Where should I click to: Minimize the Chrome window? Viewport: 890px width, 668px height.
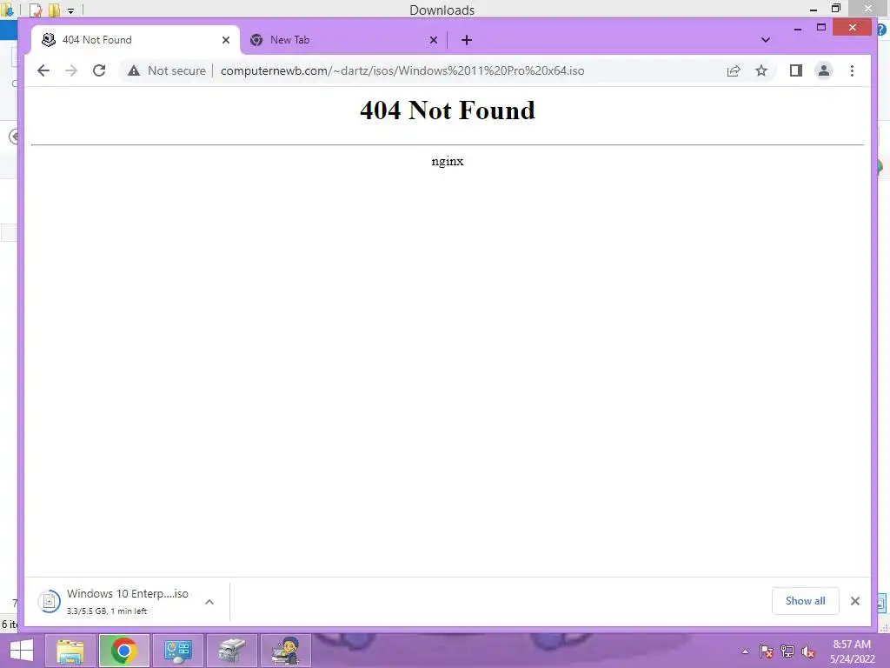[x=798, y=28]
